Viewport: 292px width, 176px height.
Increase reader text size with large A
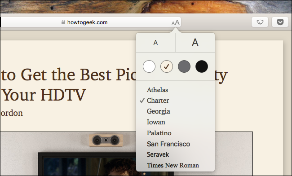[x=195, y=43]
